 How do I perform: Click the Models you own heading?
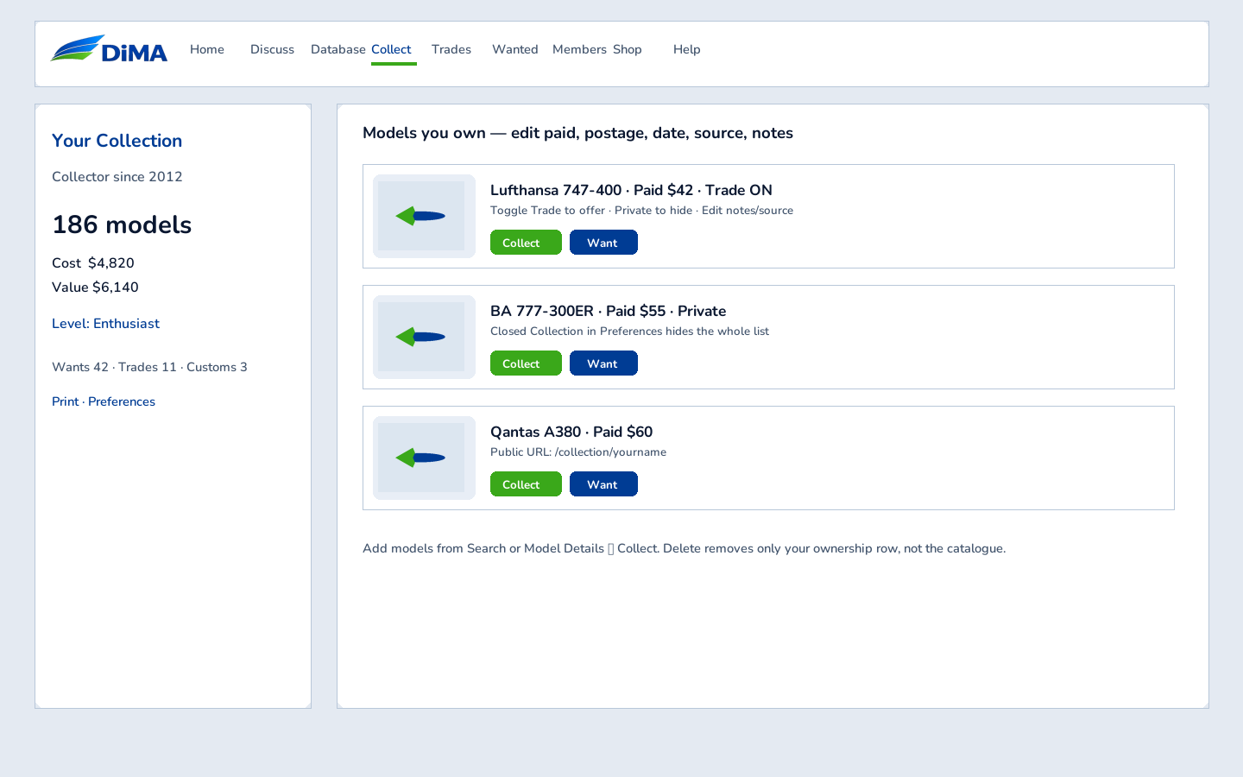[x=577, y=133]
